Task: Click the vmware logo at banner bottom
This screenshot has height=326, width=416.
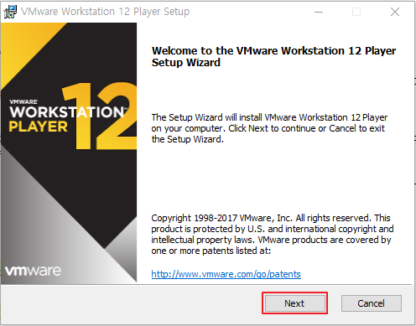Action: click(33, 271)
